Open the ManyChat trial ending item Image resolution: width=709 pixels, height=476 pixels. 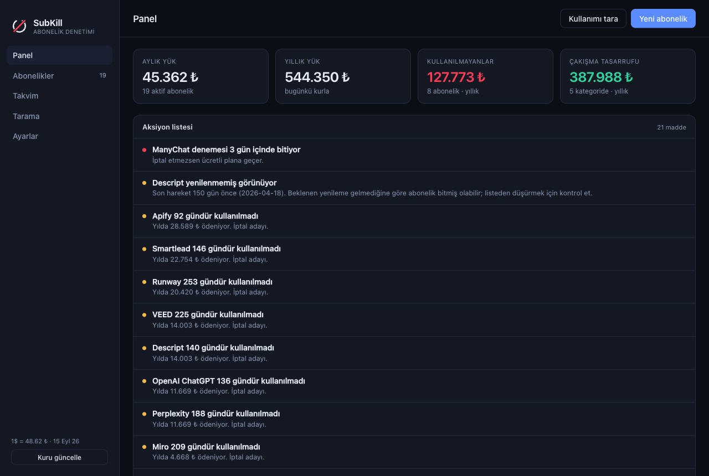[x=414, y=155]
